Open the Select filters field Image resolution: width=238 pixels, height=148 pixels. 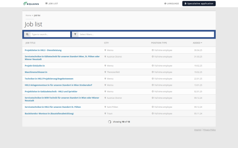pyautogui.click(x=146, y=34)
